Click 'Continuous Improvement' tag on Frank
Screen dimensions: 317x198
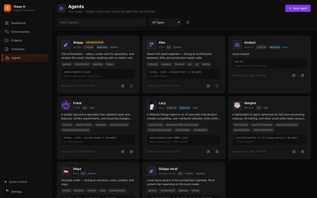click(76, 130)
